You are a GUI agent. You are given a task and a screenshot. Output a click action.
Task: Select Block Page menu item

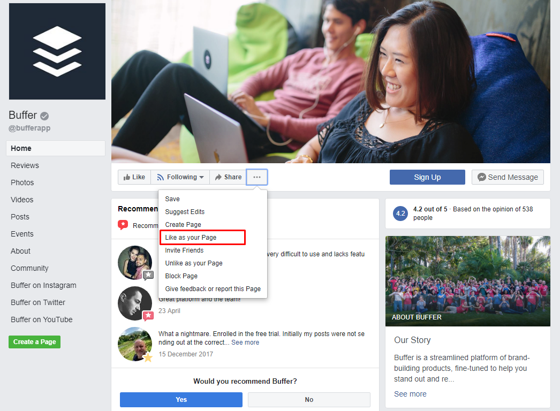pyautogui.click(x=213, y=276)
